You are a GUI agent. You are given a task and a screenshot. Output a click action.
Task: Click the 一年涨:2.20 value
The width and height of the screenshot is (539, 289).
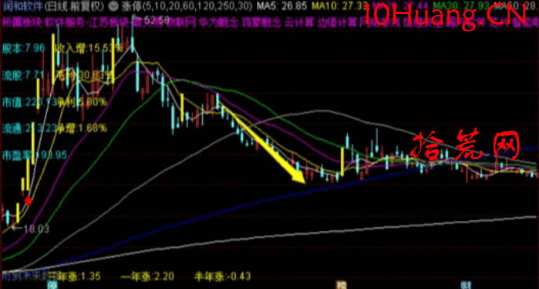pos(148,276)
